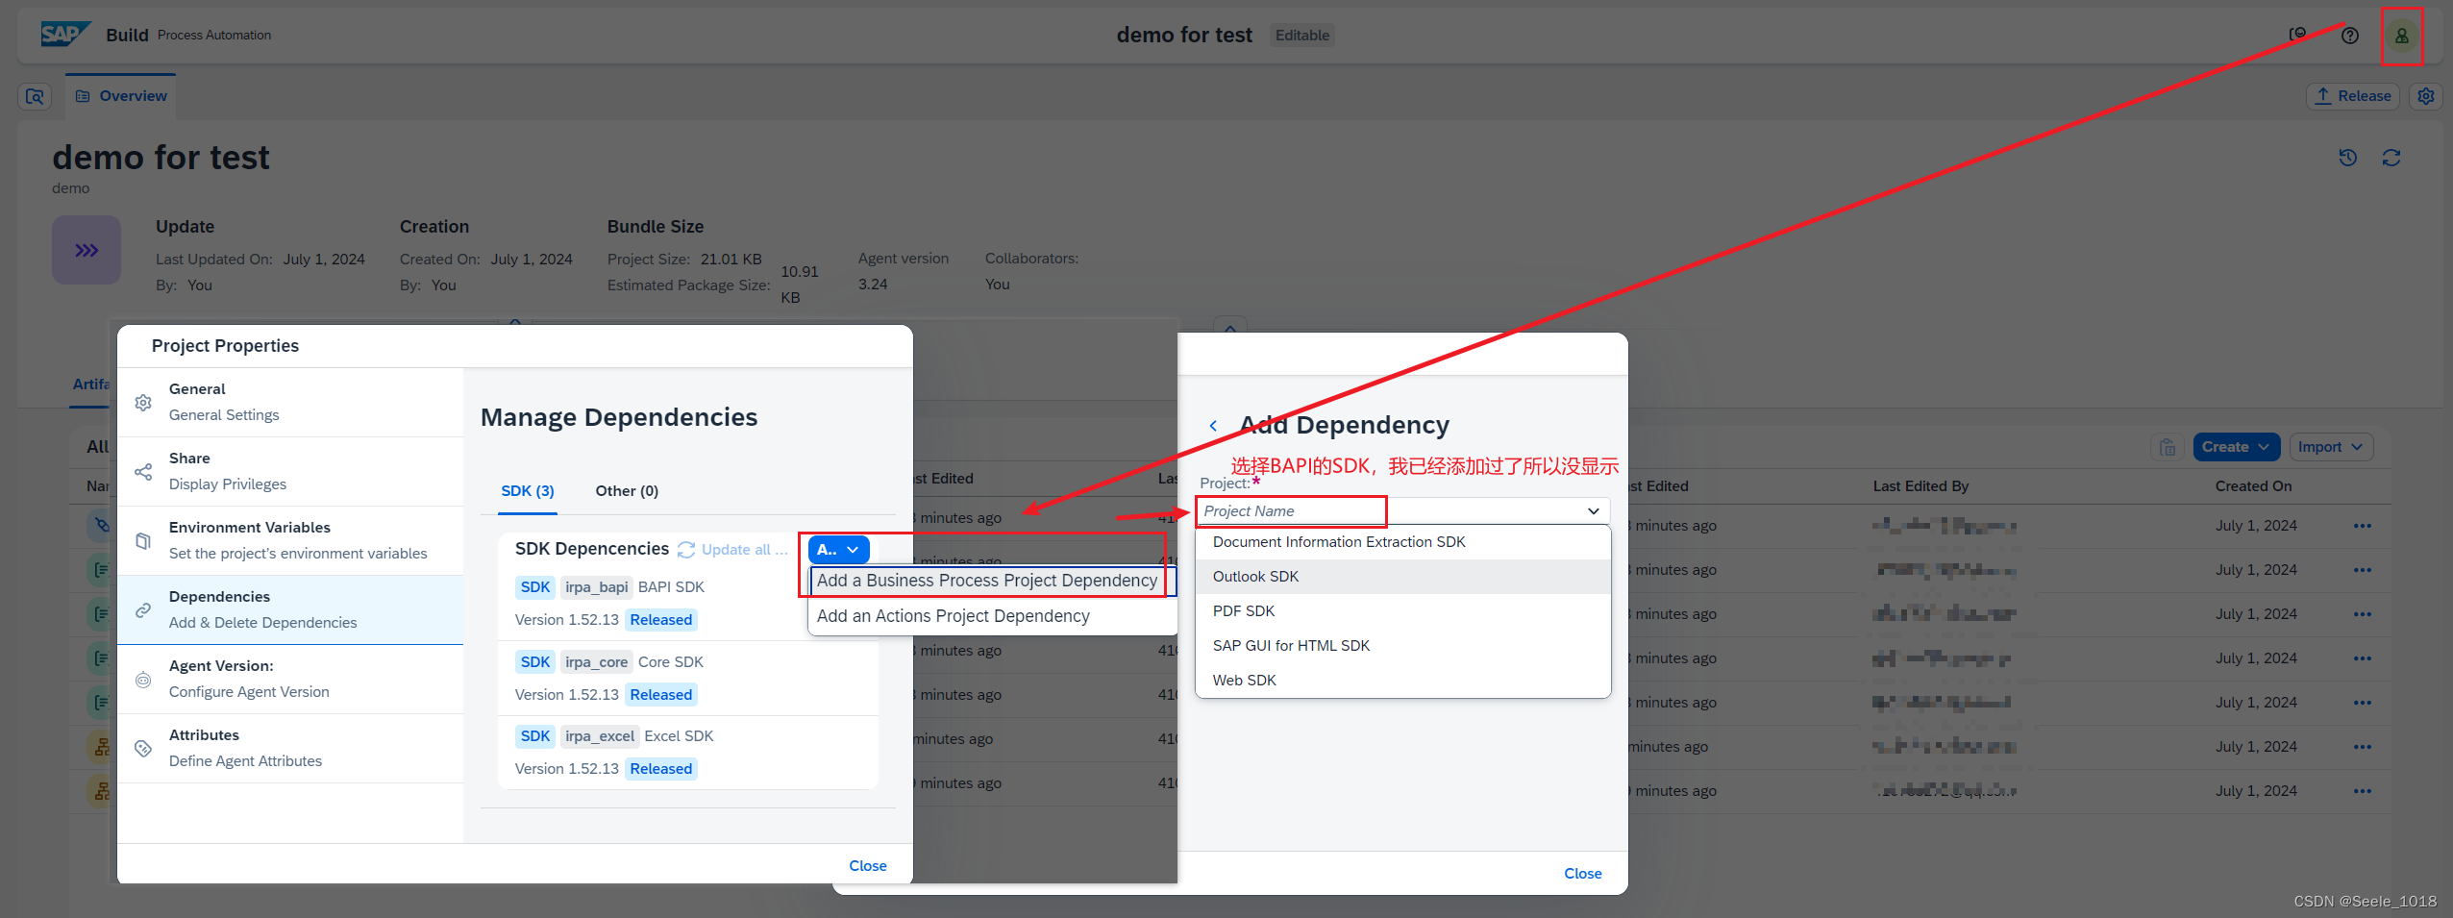This screenshot has height=918, width=2453.
Task: Close the Project Properties dialog
Action: [x=868, y=866]
